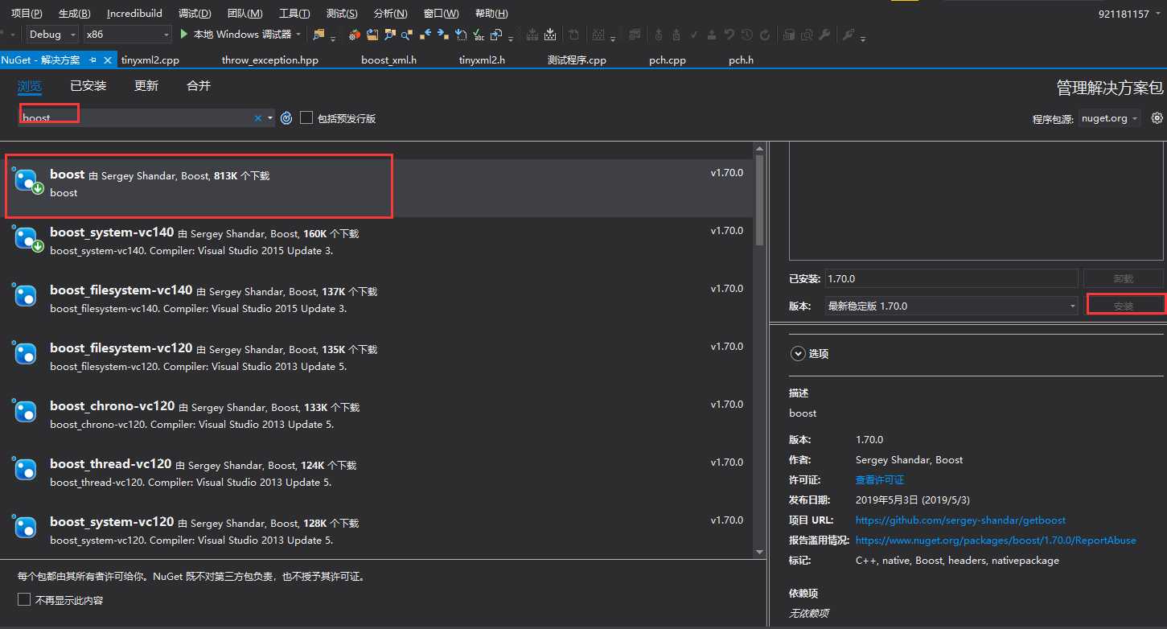Click the installed version 1.70.0 field

pos(951,278)
